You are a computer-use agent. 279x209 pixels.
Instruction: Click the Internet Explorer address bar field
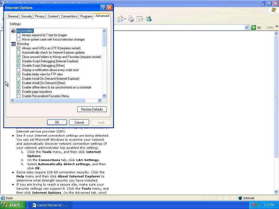(179, 27)
